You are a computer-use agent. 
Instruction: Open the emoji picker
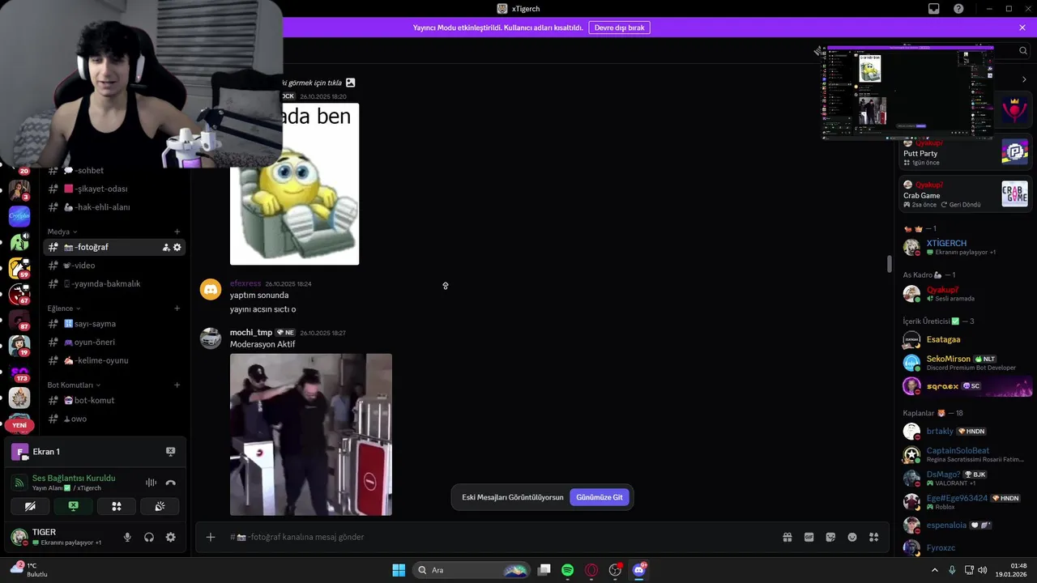[x=852, y=537]
